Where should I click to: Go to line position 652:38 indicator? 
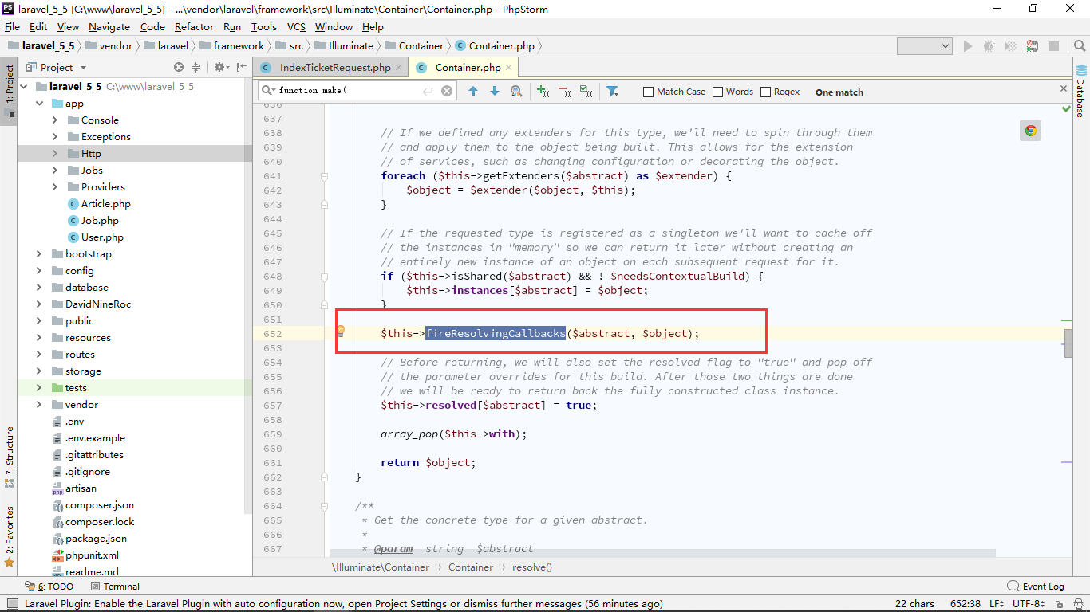click(964, 604)
